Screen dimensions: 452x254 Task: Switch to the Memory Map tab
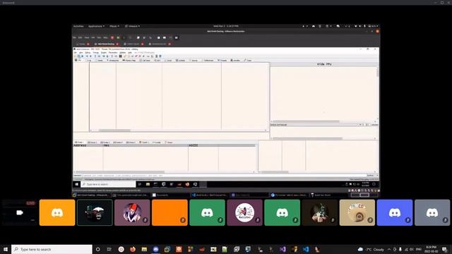pos(129,61)
